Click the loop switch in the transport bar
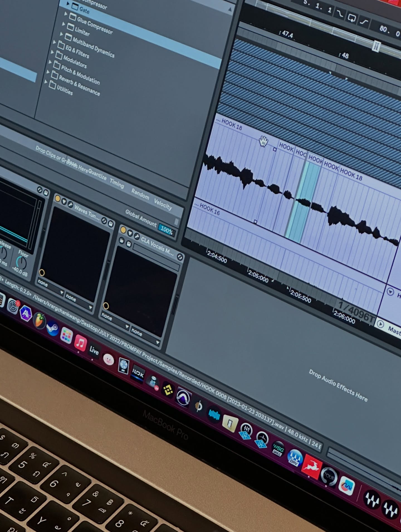The image size is (401, 532). (x=352, y=18)
